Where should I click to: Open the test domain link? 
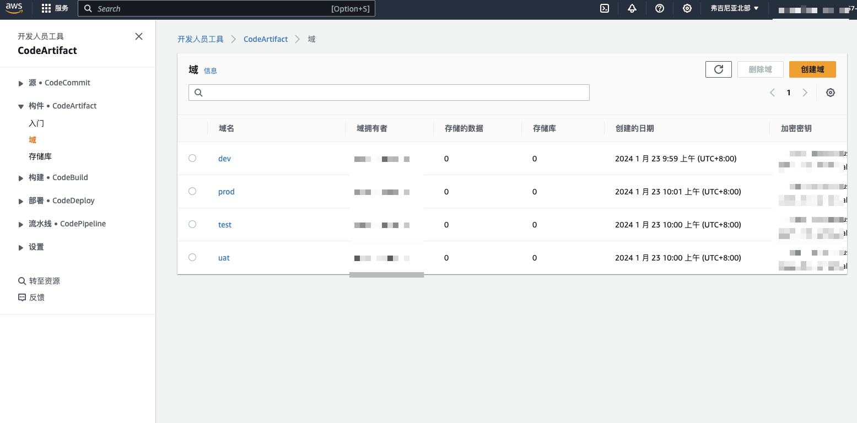tap(225, 225)
